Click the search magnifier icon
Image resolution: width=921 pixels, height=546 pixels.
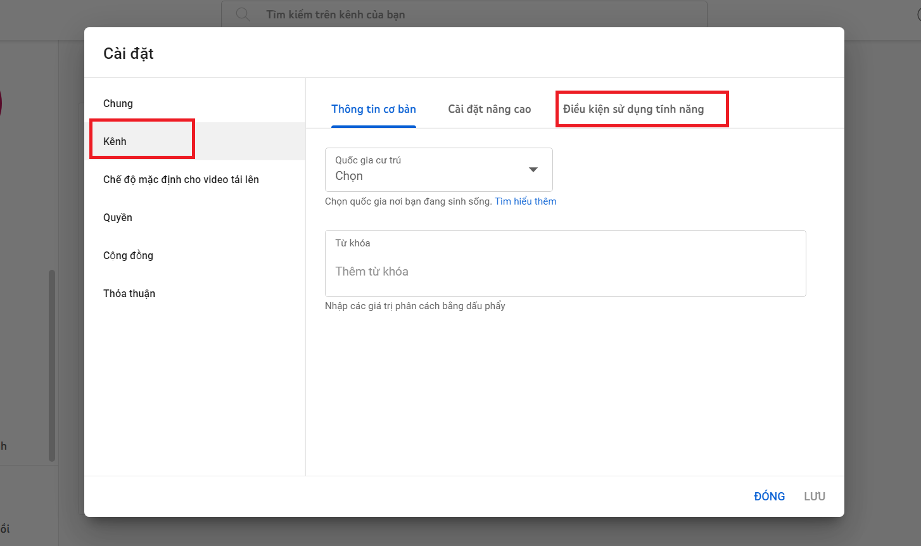click(243, 14)
